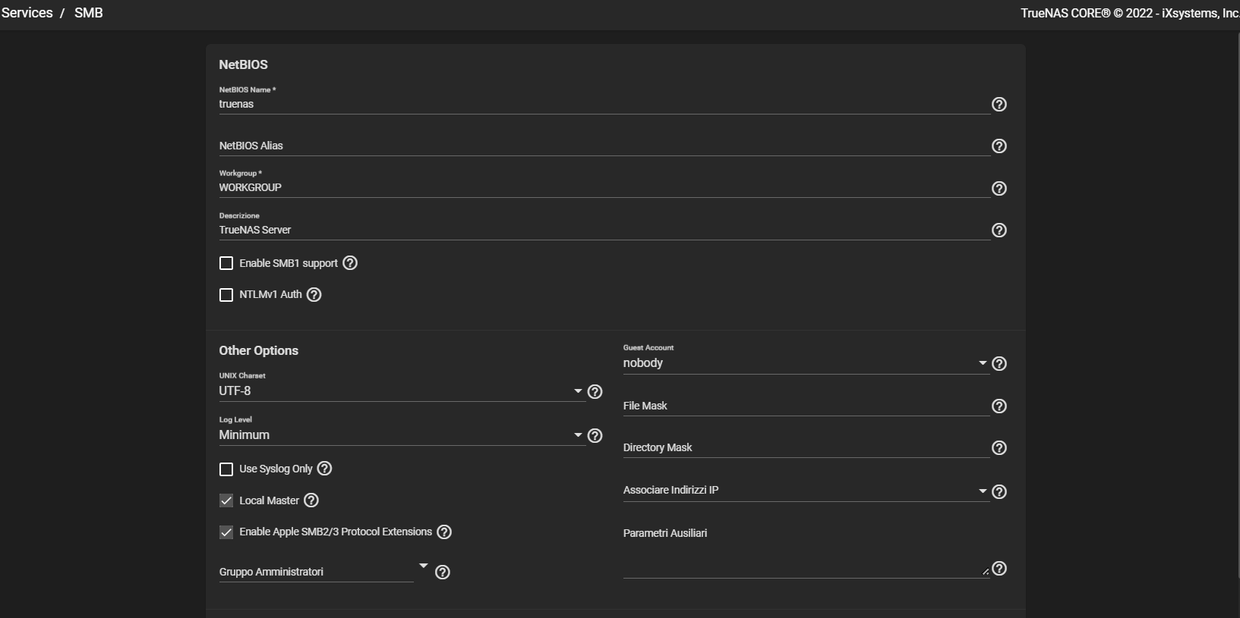View help for Enable SMB1 support
The image size is (1240, 618).
(350, 263)
